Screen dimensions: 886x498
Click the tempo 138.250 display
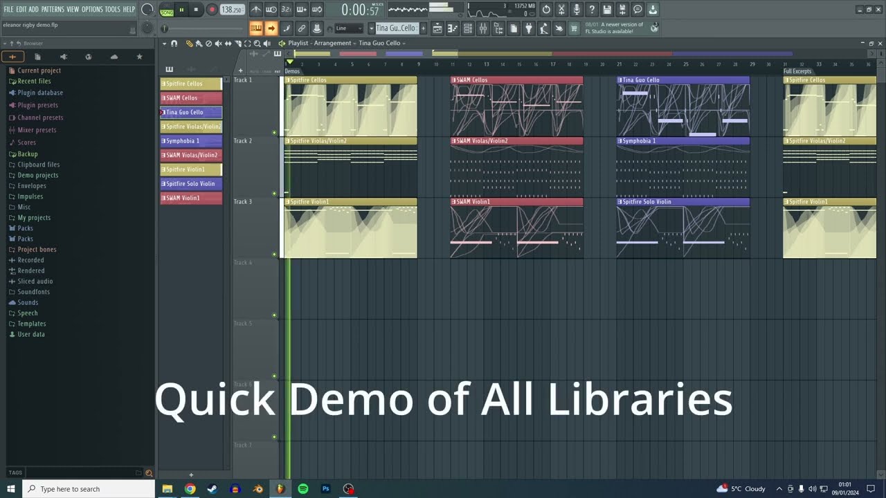pyautogui.click(x=232, y=10)
